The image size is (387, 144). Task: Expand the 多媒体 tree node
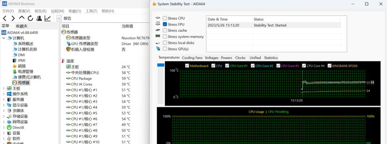(4, 111)
